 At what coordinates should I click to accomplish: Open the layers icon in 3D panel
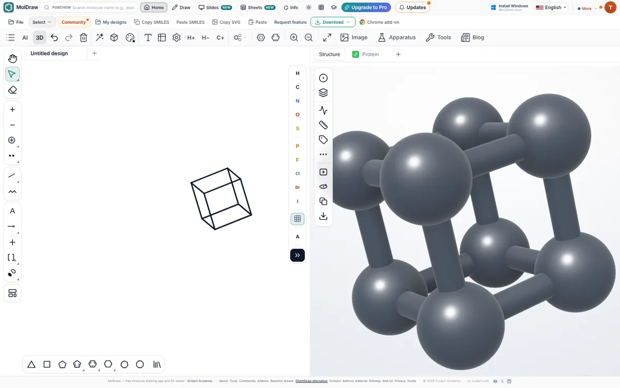323,93
